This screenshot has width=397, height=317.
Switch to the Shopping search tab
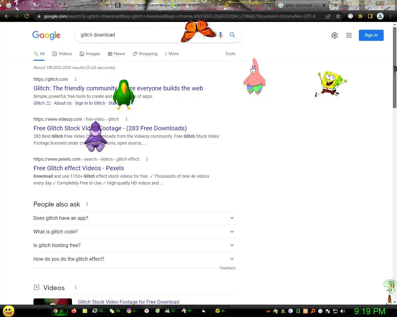[x=145, y=54]
